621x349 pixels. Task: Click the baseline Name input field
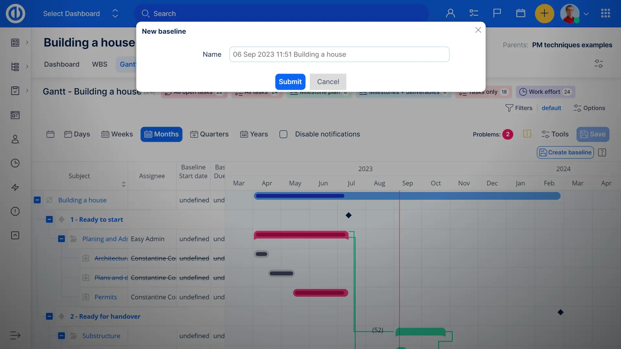[x=339, y=54]
